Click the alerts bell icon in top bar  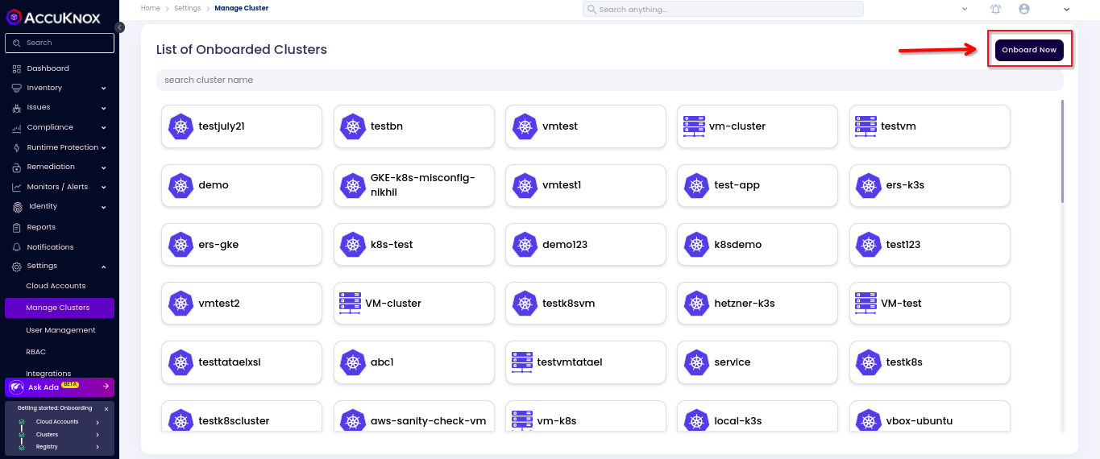pyautogui.click(x=996, y=9)
